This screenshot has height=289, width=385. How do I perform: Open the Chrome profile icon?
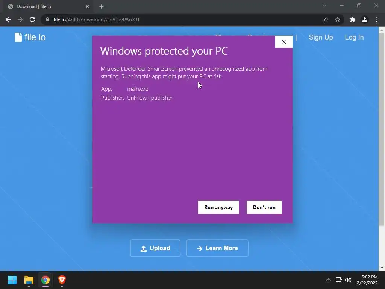(x=365, y=20)
